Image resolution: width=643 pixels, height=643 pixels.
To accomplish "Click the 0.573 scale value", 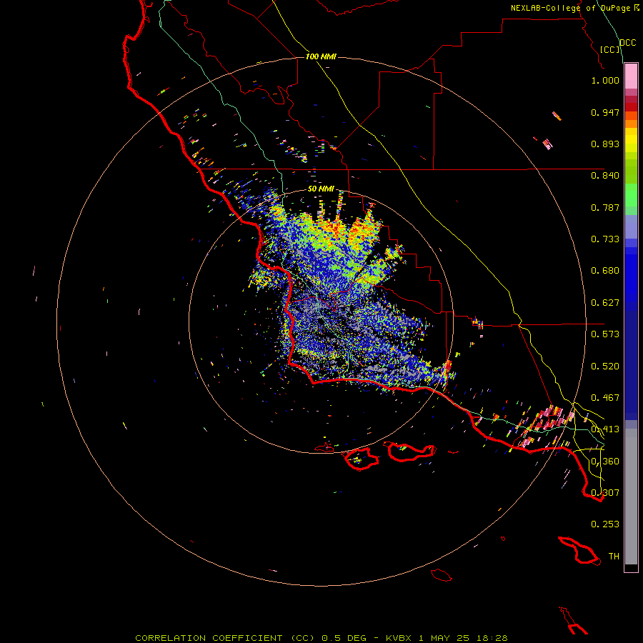I will (605, 334).
